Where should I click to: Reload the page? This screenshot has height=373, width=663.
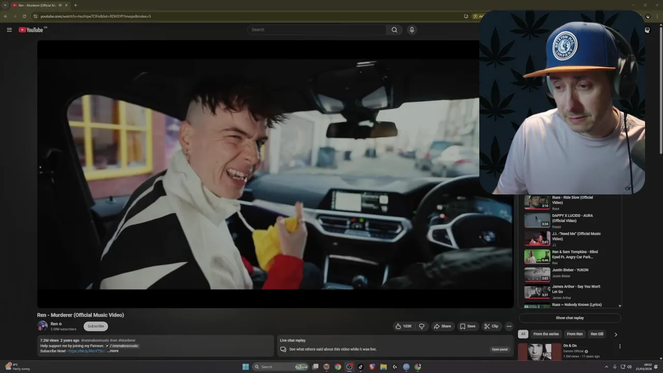(x=24, y=16)
